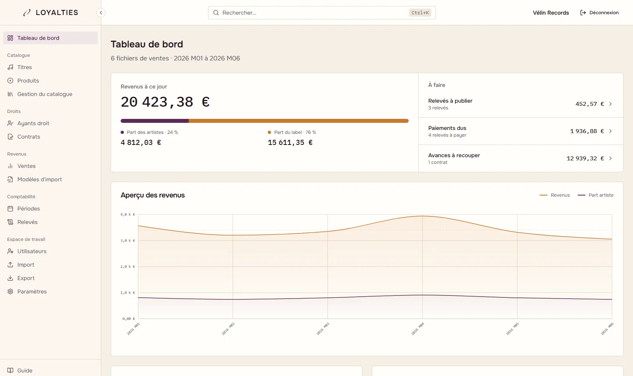Click Part des artistes purple dot
The height and width of the screenshot is (376, 633).
click(122, 132)
